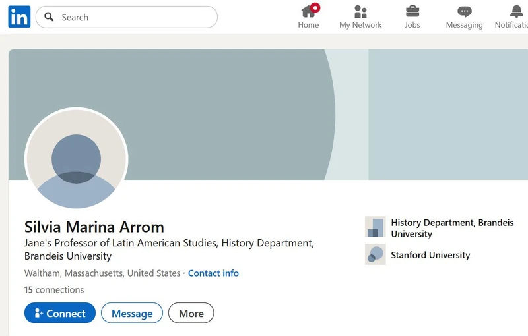Click the location text Waltham, Massachusetts
The height and width of the screenshot is (336, 528).
coord(102,273)
